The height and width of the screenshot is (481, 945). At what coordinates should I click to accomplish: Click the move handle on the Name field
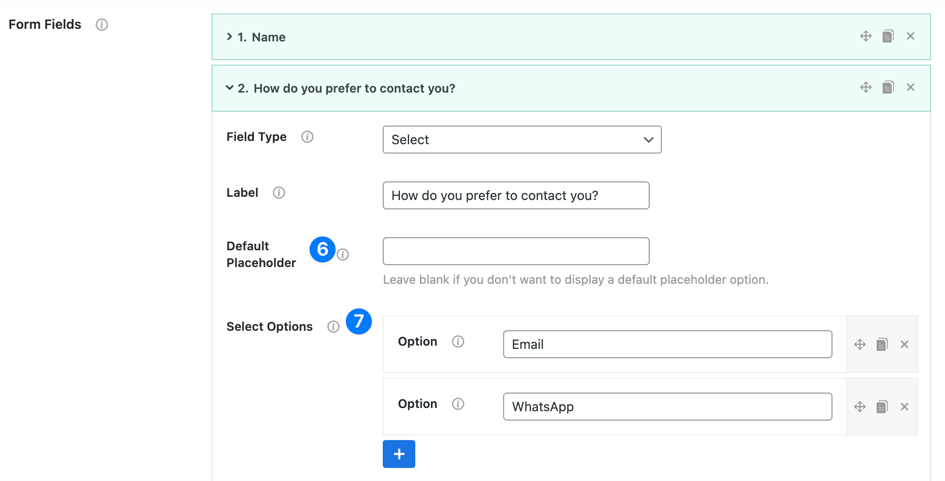[x=865, y=36]
